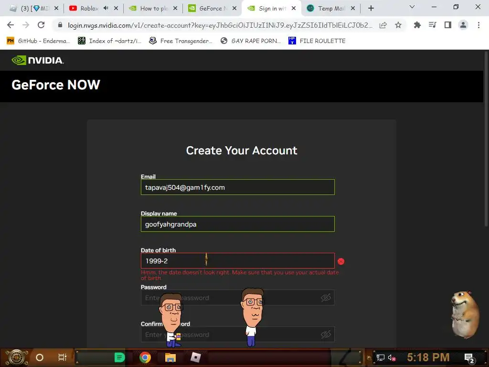The image size is (489, 367).
Task: Click the Display name field
Action: click(238, 224)
